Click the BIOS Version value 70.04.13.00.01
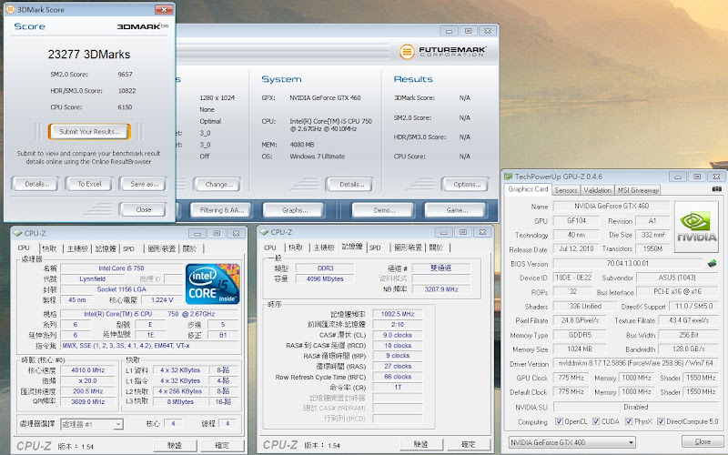The height and width of the screenshot is (455, 728). [x=628, y=263]
